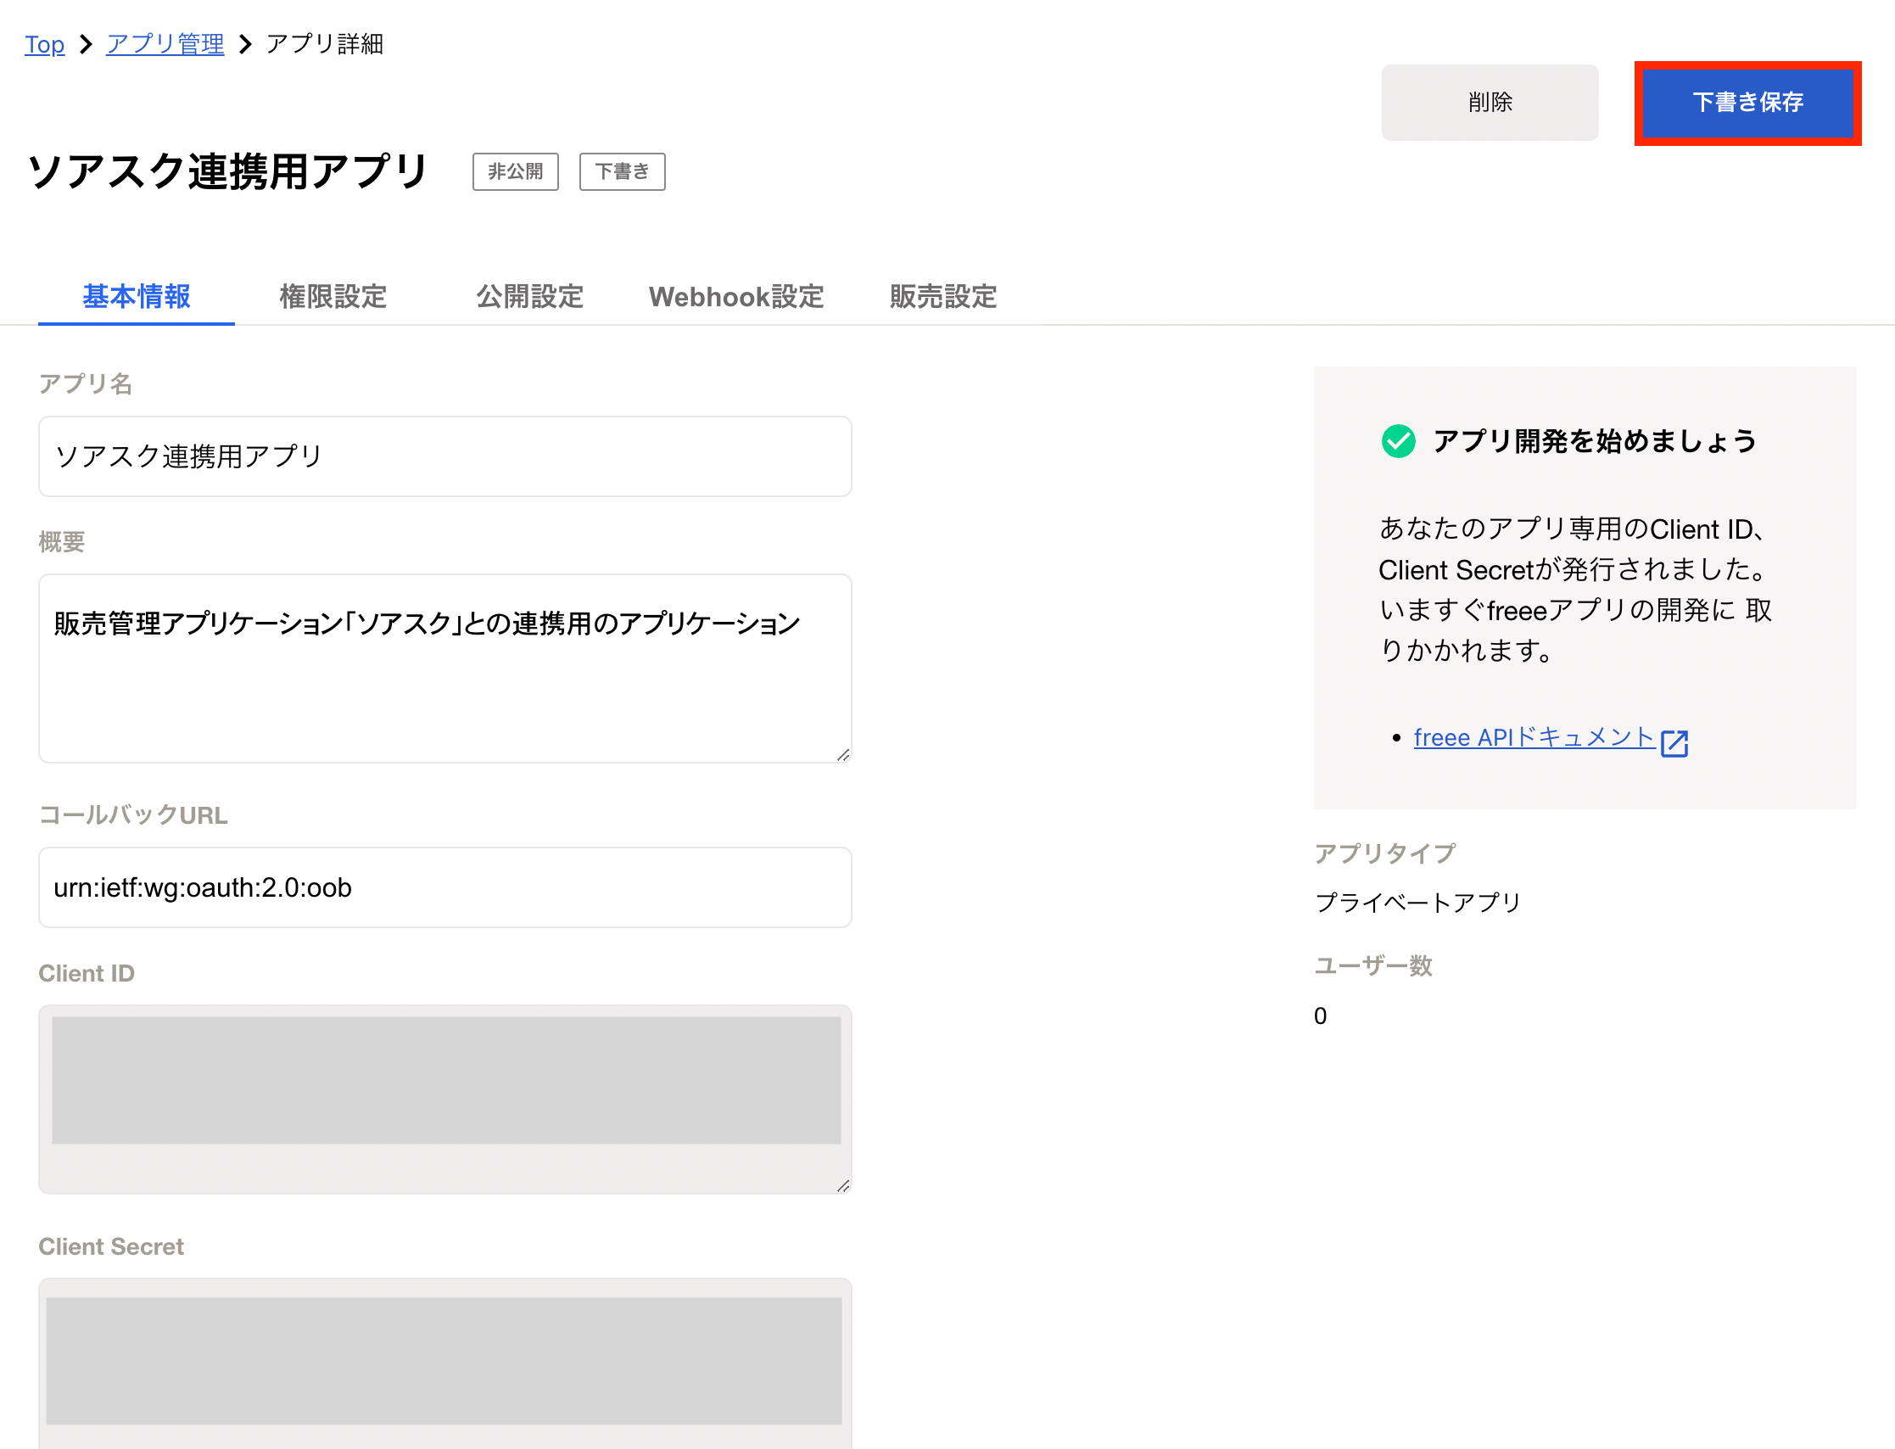
Task: Switch to the 権限設定 tab
Action: pyautogui.click(x=333, y=297)
